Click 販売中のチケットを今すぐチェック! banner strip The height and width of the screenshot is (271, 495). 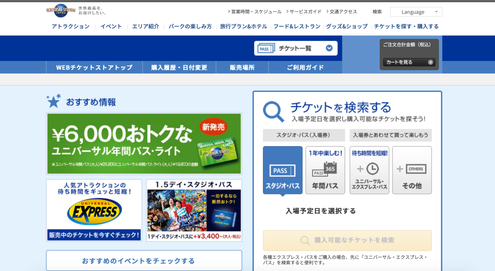point(94,235)
